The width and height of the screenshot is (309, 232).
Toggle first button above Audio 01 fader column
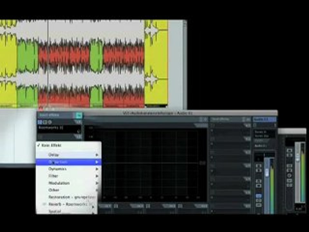259,166
